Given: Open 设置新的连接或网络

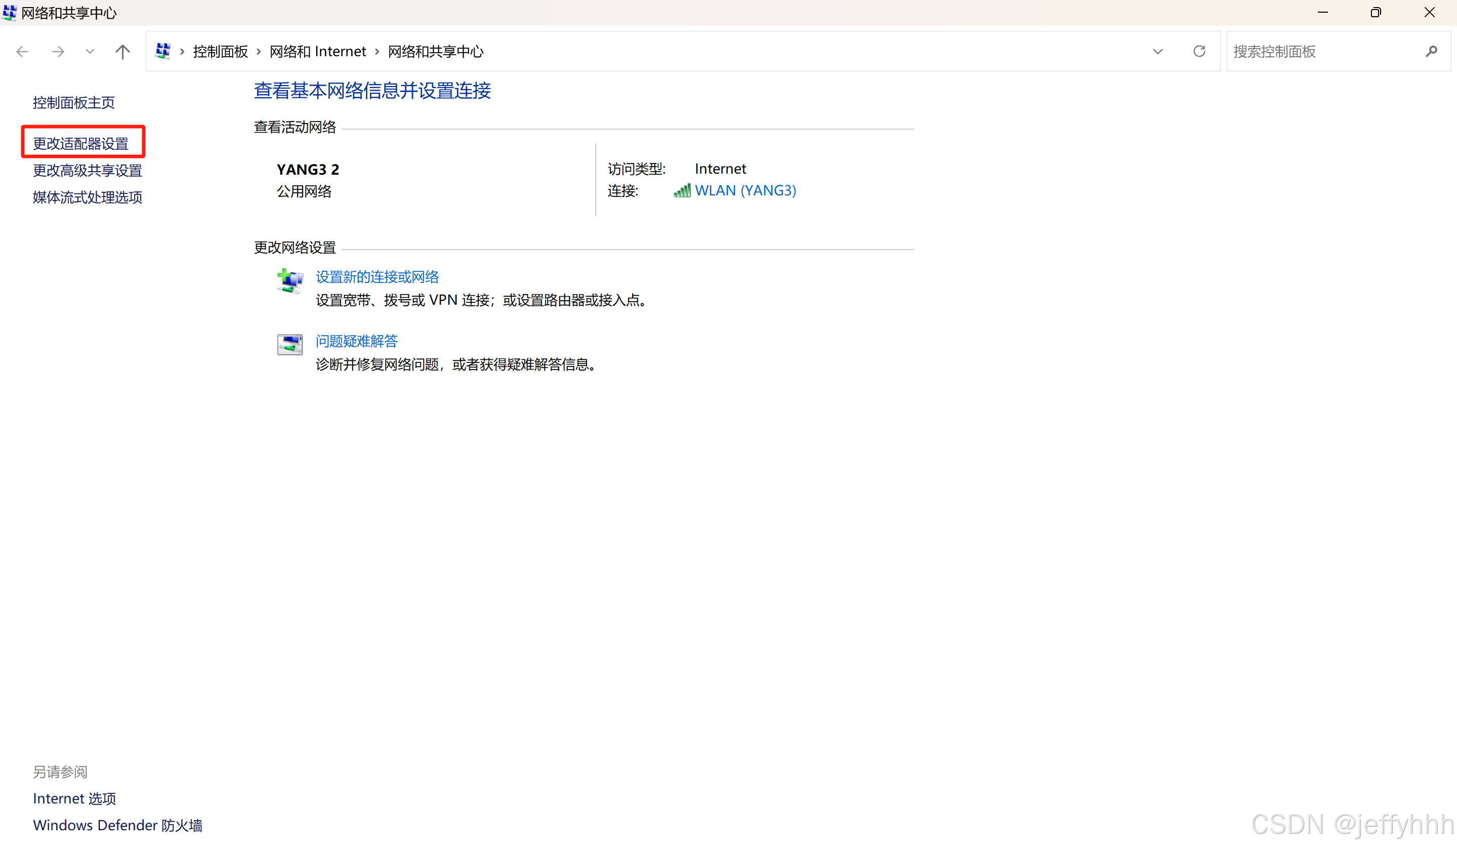Looking at the screenshot, I should click(x=377, y=277).
